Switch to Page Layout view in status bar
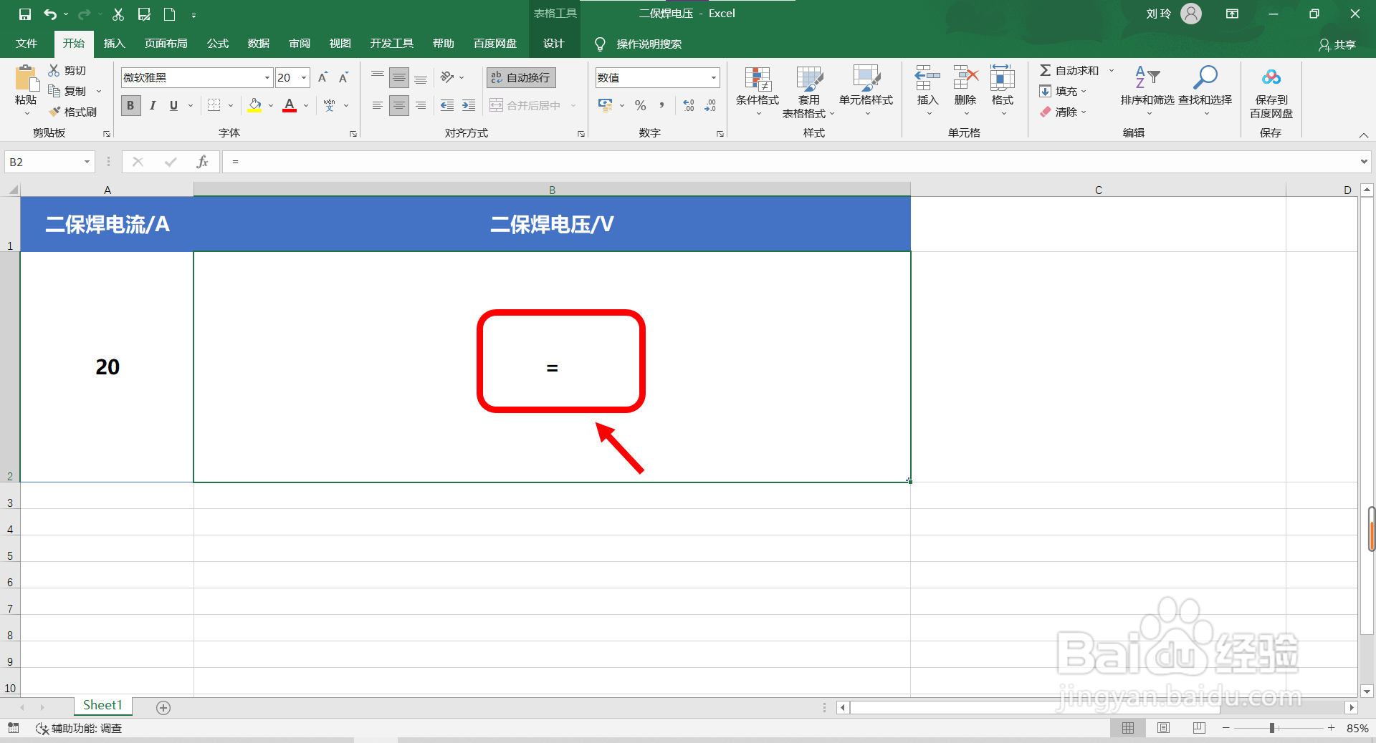 [1163, 728]
